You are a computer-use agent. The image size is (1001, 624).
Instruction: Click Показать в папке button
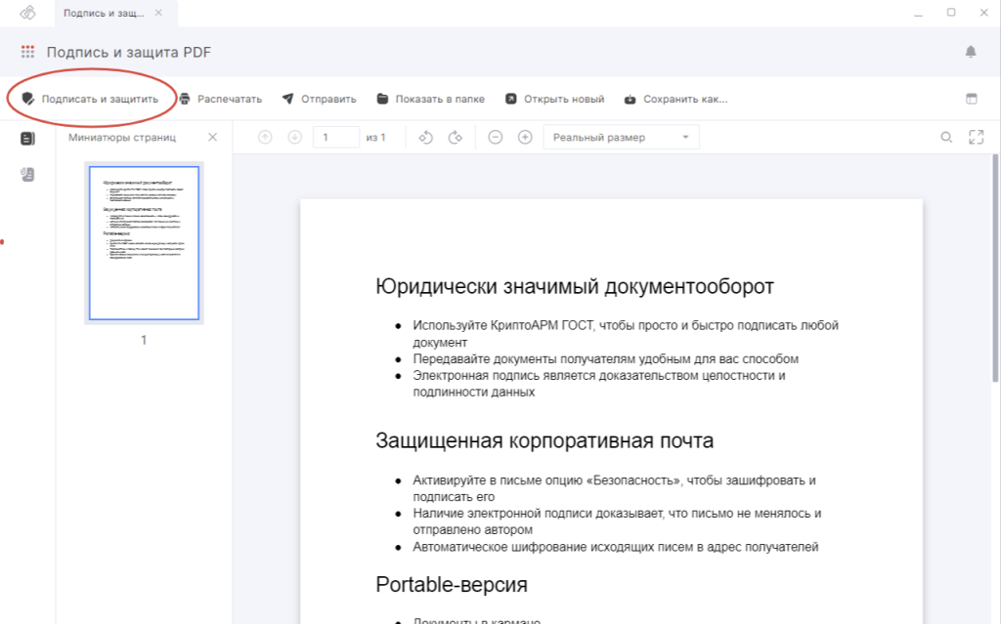431,99
